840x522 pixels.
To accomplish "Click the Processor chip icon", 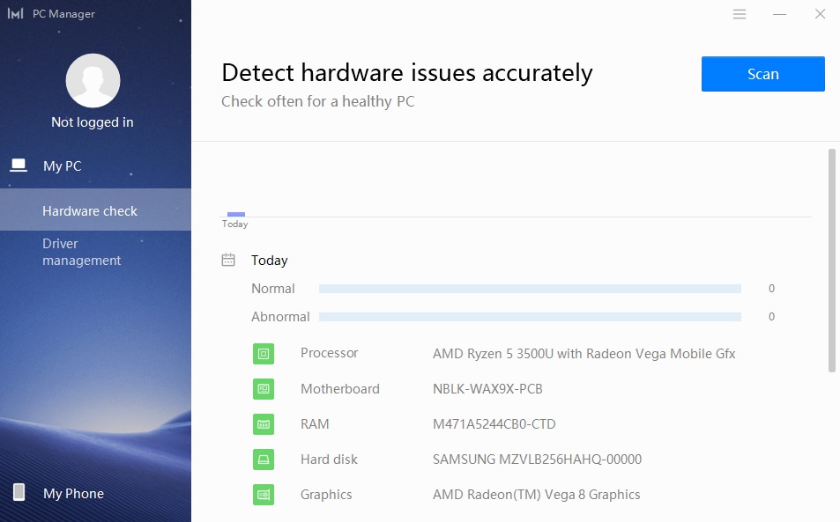I will pos(263,354).
